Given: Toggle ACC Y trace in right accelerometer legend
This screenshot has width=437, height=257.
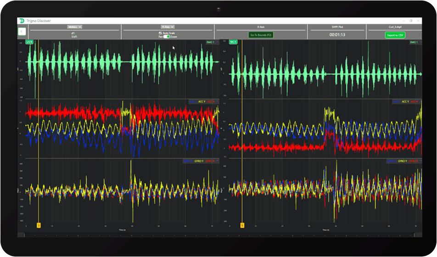Looking at the screenshot, I should (405, 102).
